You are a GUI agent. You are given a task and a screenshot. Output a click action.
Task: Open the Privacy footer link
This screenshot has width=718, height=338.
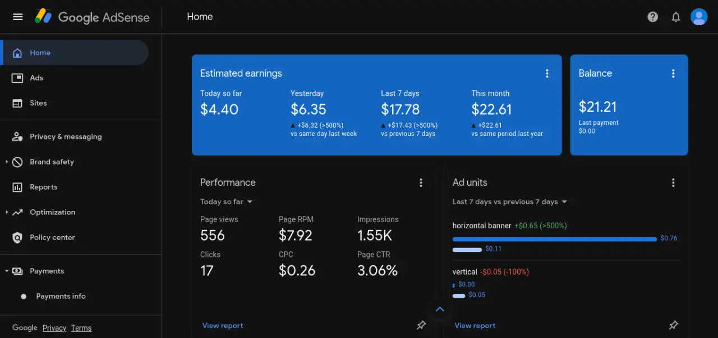click(54, 328)
